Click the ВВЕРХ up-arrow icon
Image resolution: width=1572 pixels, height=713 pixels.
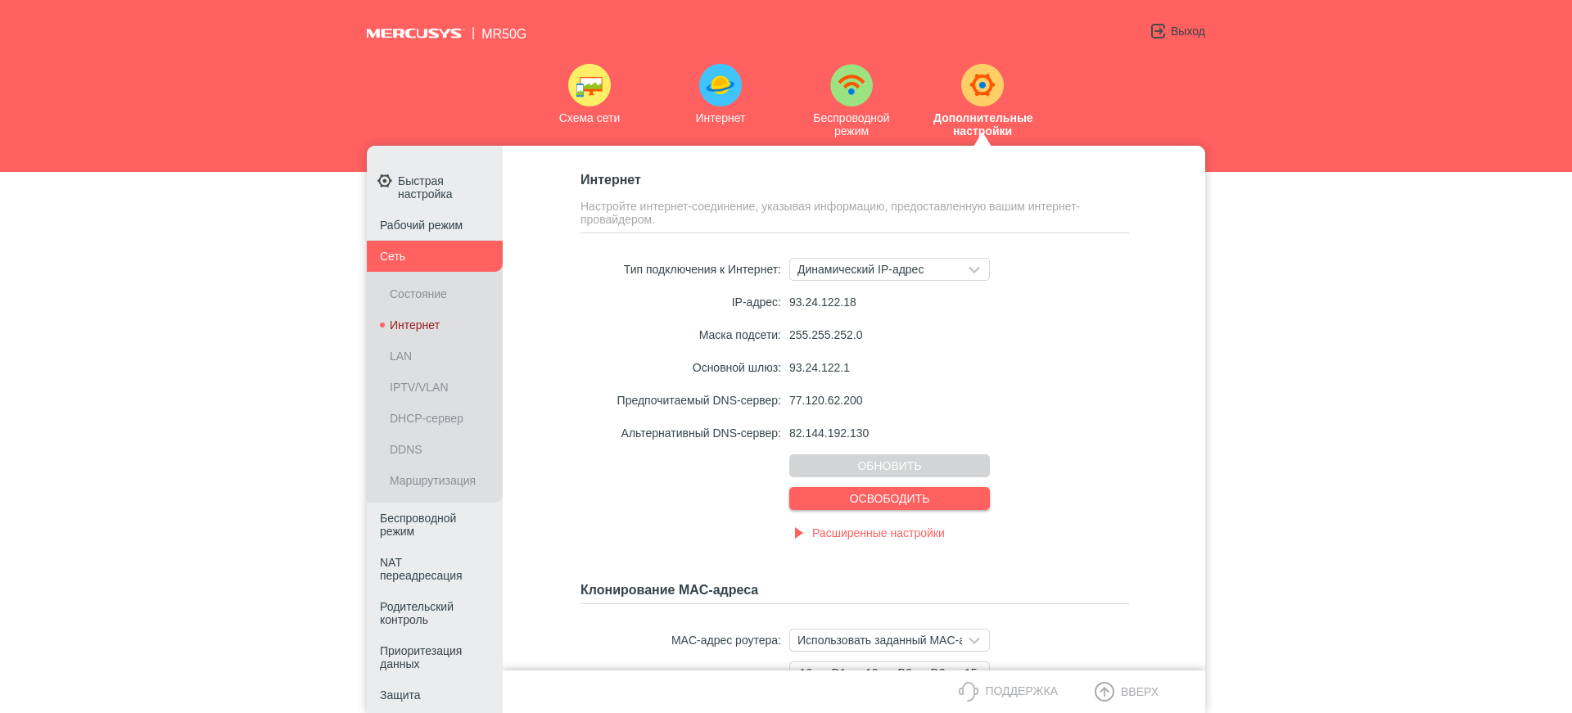[x=1104, y=692]
